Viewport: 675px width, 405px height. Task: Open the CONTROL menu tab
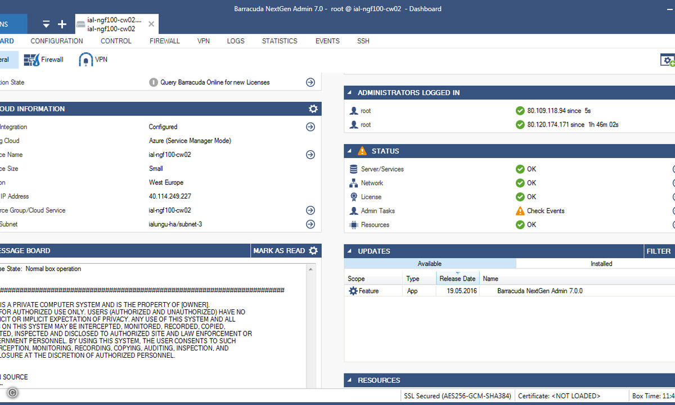pos(116,41)
